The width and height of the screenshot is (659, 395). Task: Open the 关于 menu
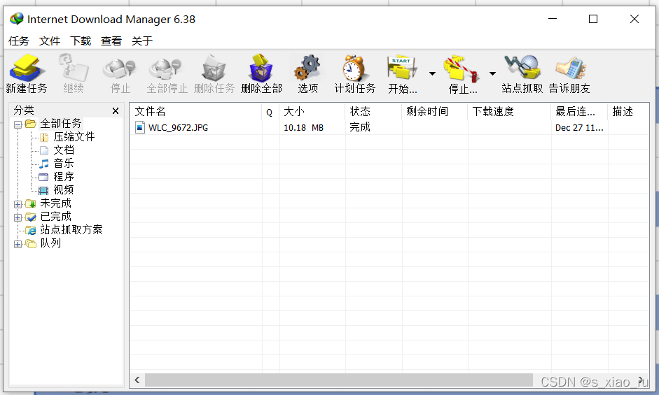(x=141, y=41)
